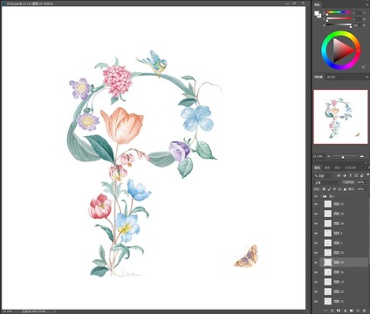Screen dimensions: 370x314
Task: Add a layer style with the fx icon
Action: point(332,311)
